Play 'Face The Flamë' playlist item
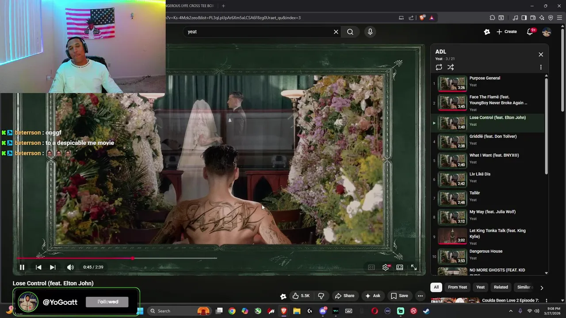The height and width of the screenshot is (318, 566). tap(488, 103)
